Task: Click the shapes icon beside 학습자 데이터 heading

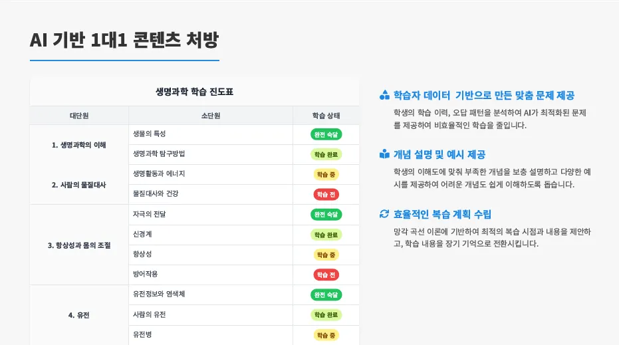Action: tap(384, 95)
